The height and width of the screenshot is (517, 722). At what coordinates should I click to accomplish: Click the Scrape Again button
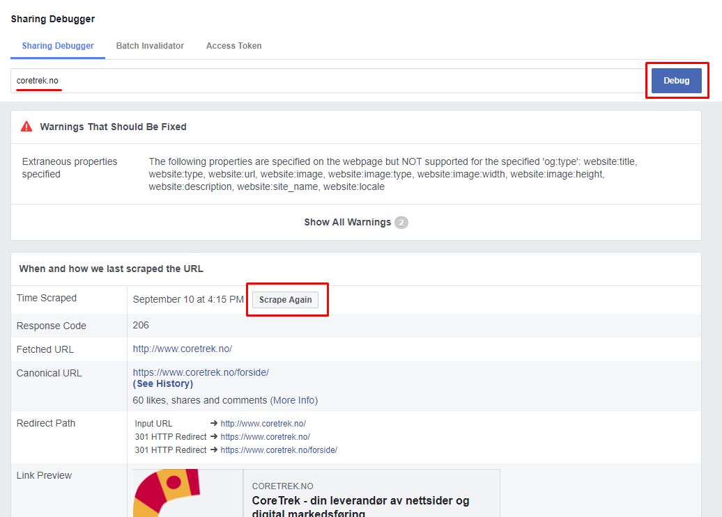[x=286, y=300]
